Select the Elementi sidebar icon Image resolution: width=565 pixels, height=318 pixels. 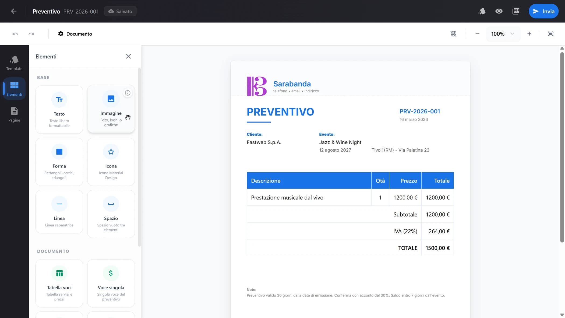coord(14,88)
